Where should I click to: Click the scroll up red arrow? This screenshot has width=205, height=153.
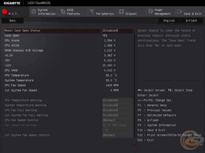coord(135,31)
